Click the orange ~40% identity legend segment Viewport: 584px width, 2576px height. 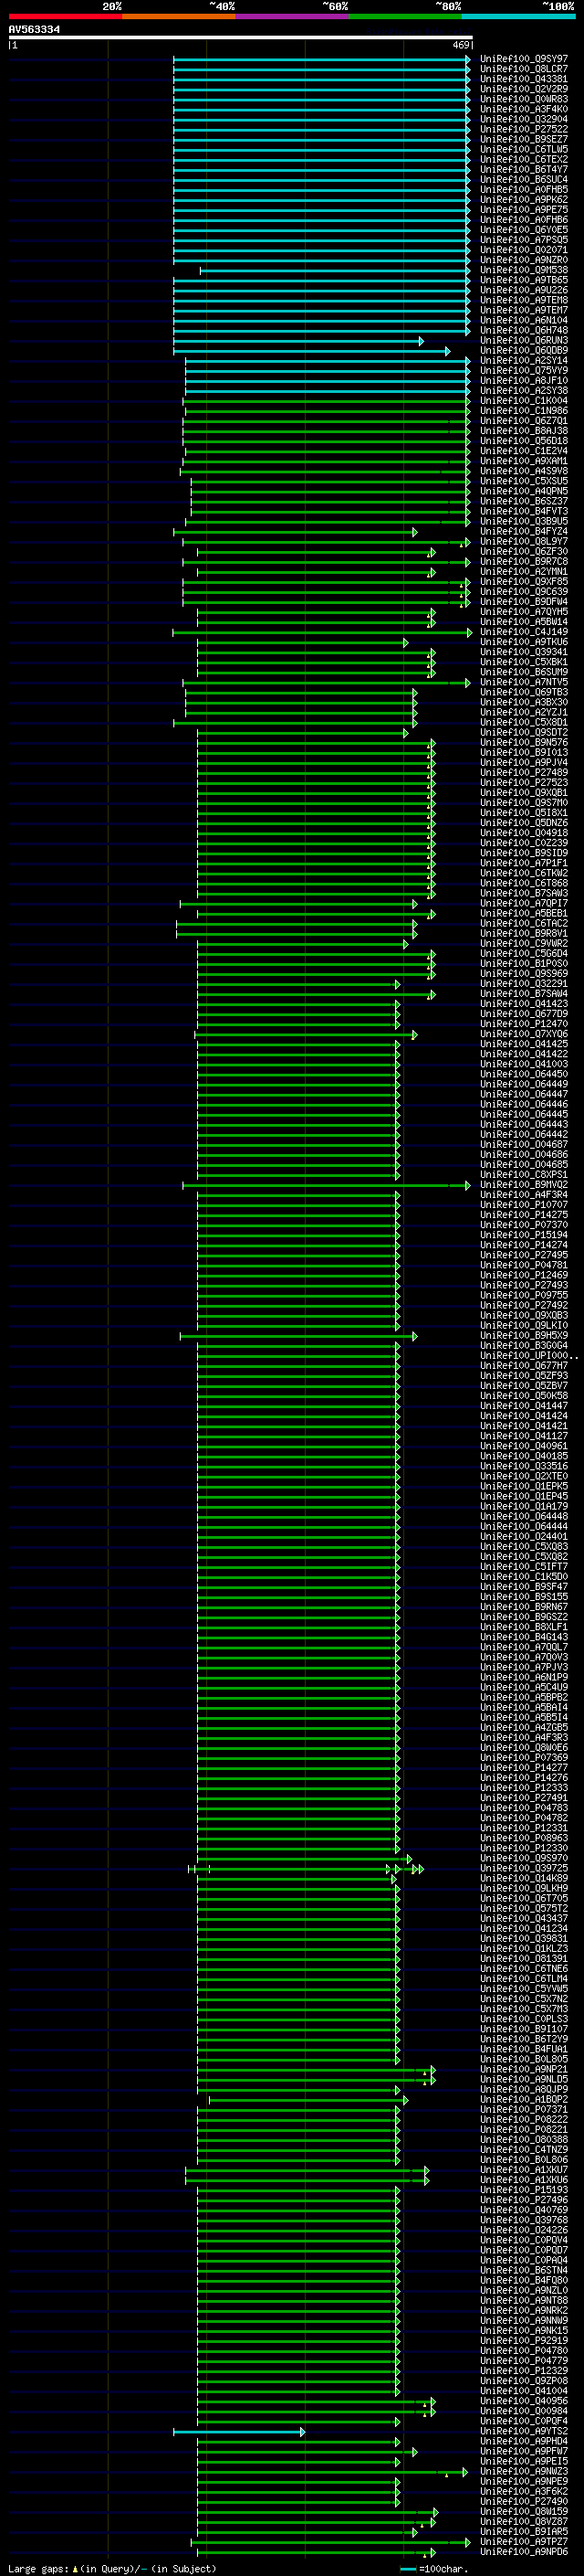click(179, 16)
